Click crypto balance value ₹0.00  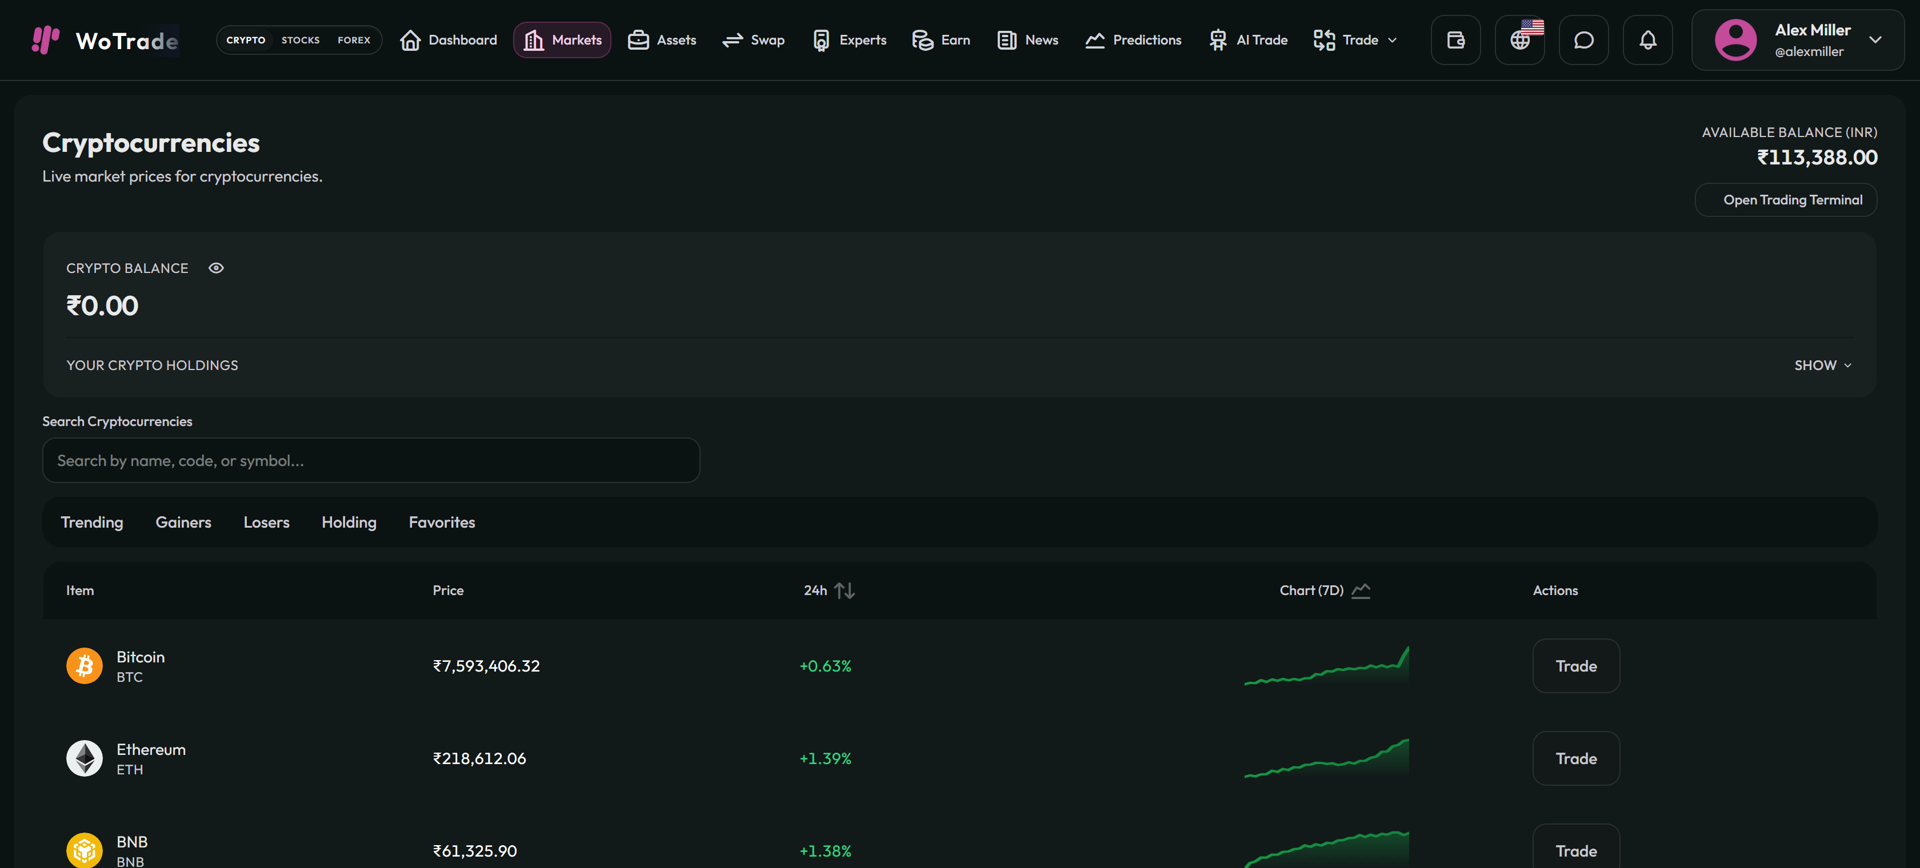(102, 306)
